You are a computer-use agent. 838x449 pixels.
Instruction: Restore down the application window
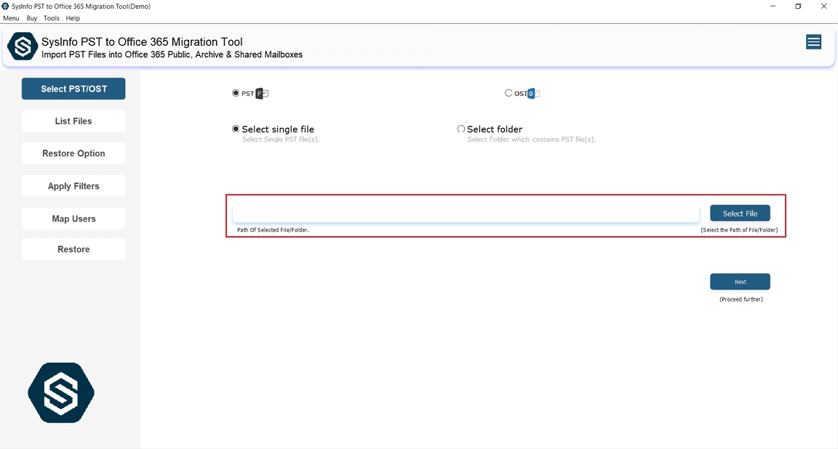[798, 7]
